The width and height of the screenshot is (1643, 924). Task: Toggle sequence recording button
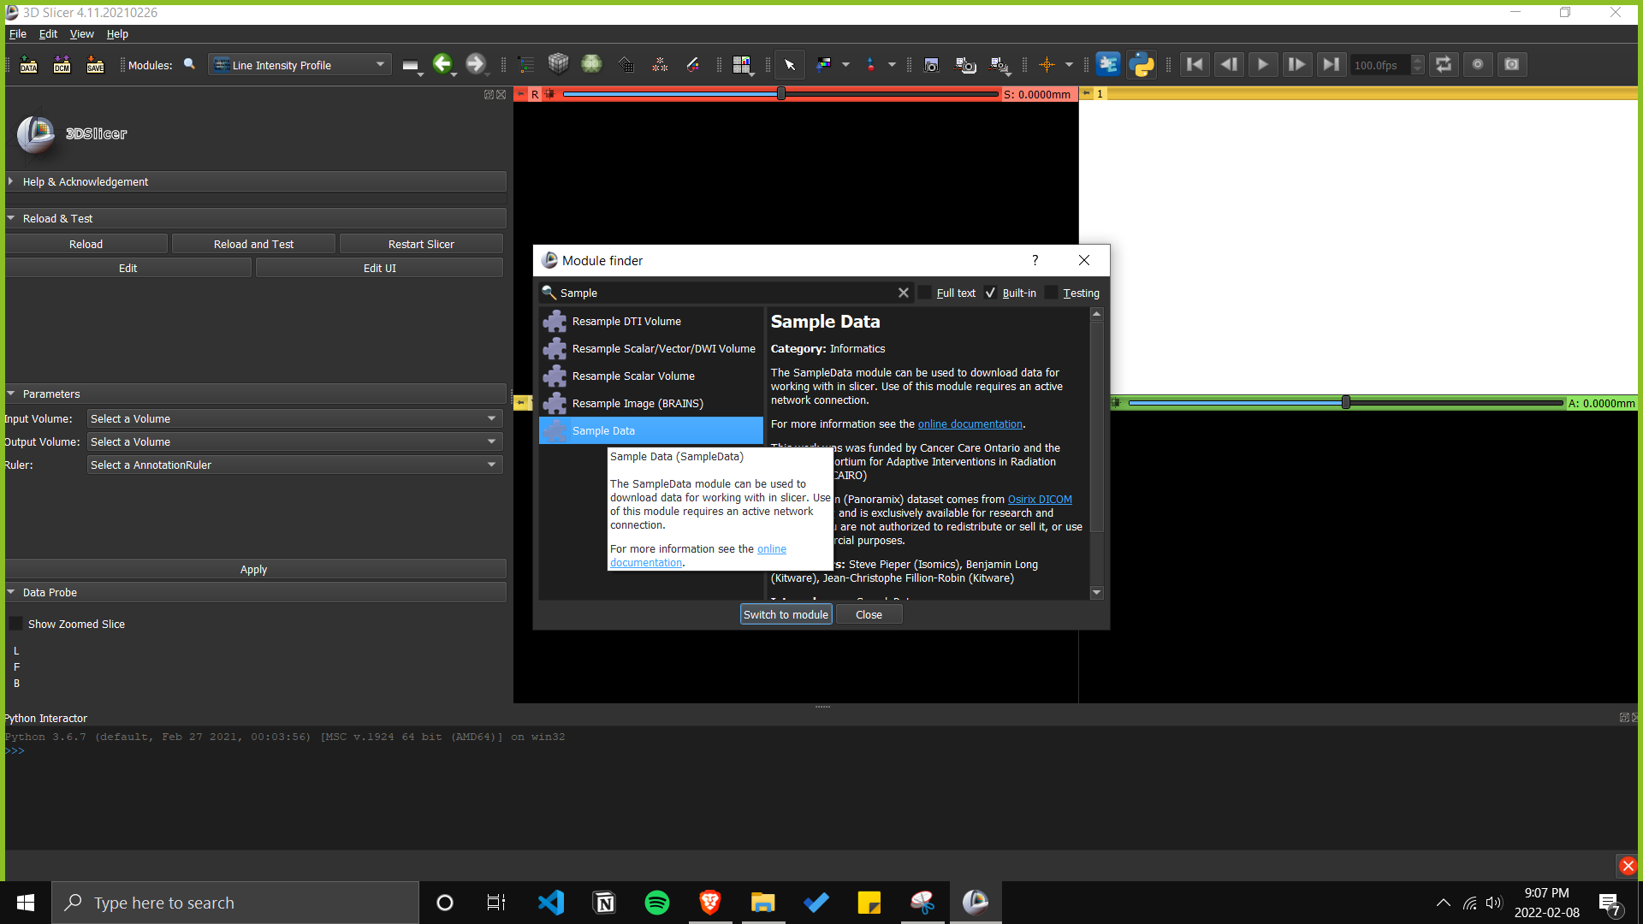pos(1477,64)
